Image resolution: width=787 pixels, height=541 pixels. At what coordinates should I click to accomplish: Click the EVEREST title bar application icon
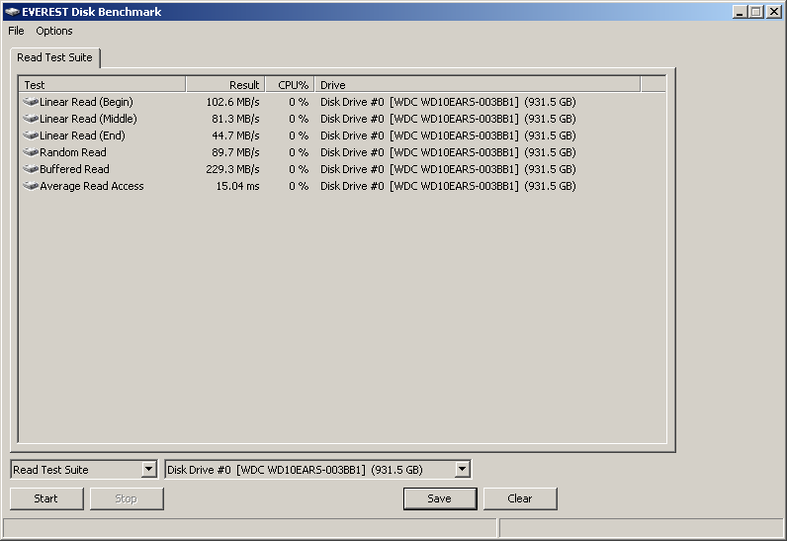(12, 12)
